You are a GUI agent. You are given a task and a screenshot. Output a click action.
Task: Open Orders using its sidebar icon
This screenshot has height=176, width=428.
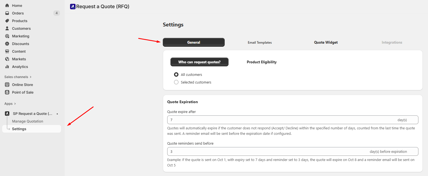coord(7,13)
